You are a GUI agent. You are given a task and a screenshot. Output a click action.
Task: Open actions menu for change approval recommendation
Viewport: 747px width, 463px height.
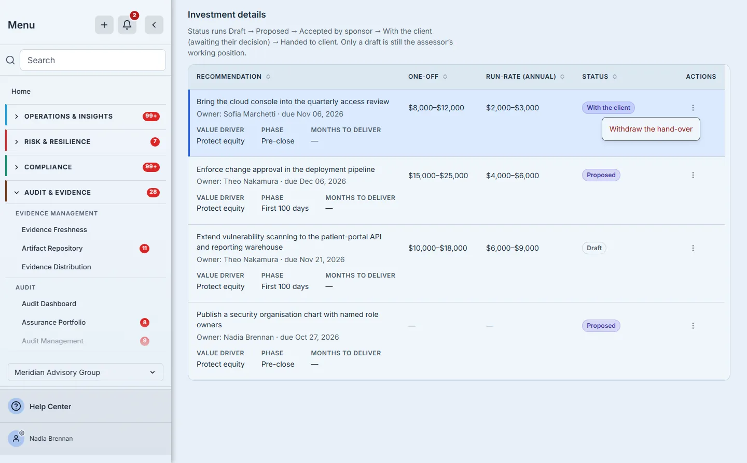pyautogui.click(x=693, y=175)
